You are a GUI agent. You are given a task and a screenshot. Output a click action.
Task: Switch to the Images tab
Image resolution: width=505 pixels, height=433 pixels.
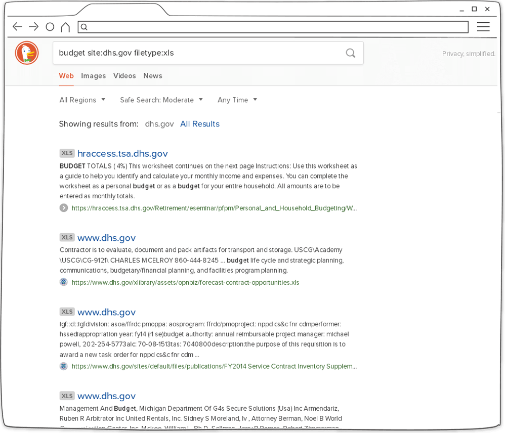pos(94,76)
